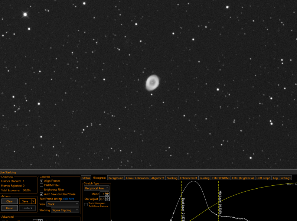Click the 'Frames Stacked: 1' readout
Viewport: 297px width, 221px height.
(13, 181)
